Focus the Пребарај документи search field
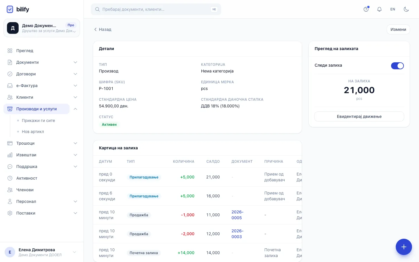 (x=156, y=9)
